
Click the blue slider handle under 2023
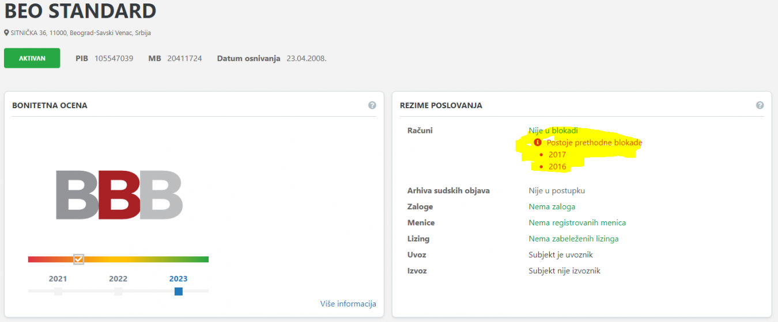click(179, 292)
